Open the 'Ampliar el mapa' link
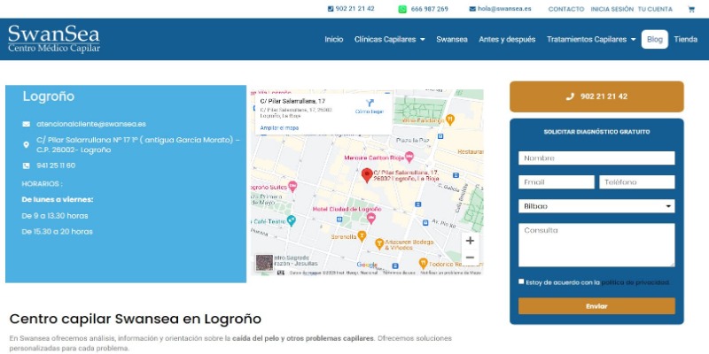The image size is (709, 354). [279, 128]
